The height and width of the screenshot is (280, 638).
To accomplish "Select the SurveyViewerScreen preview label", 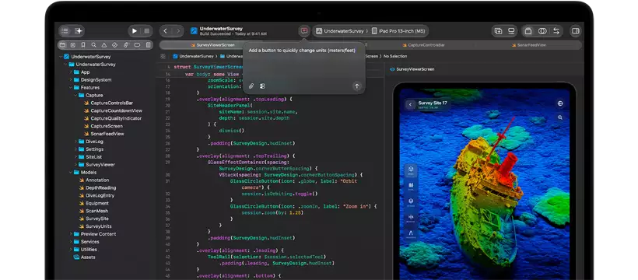I will 412,69.
